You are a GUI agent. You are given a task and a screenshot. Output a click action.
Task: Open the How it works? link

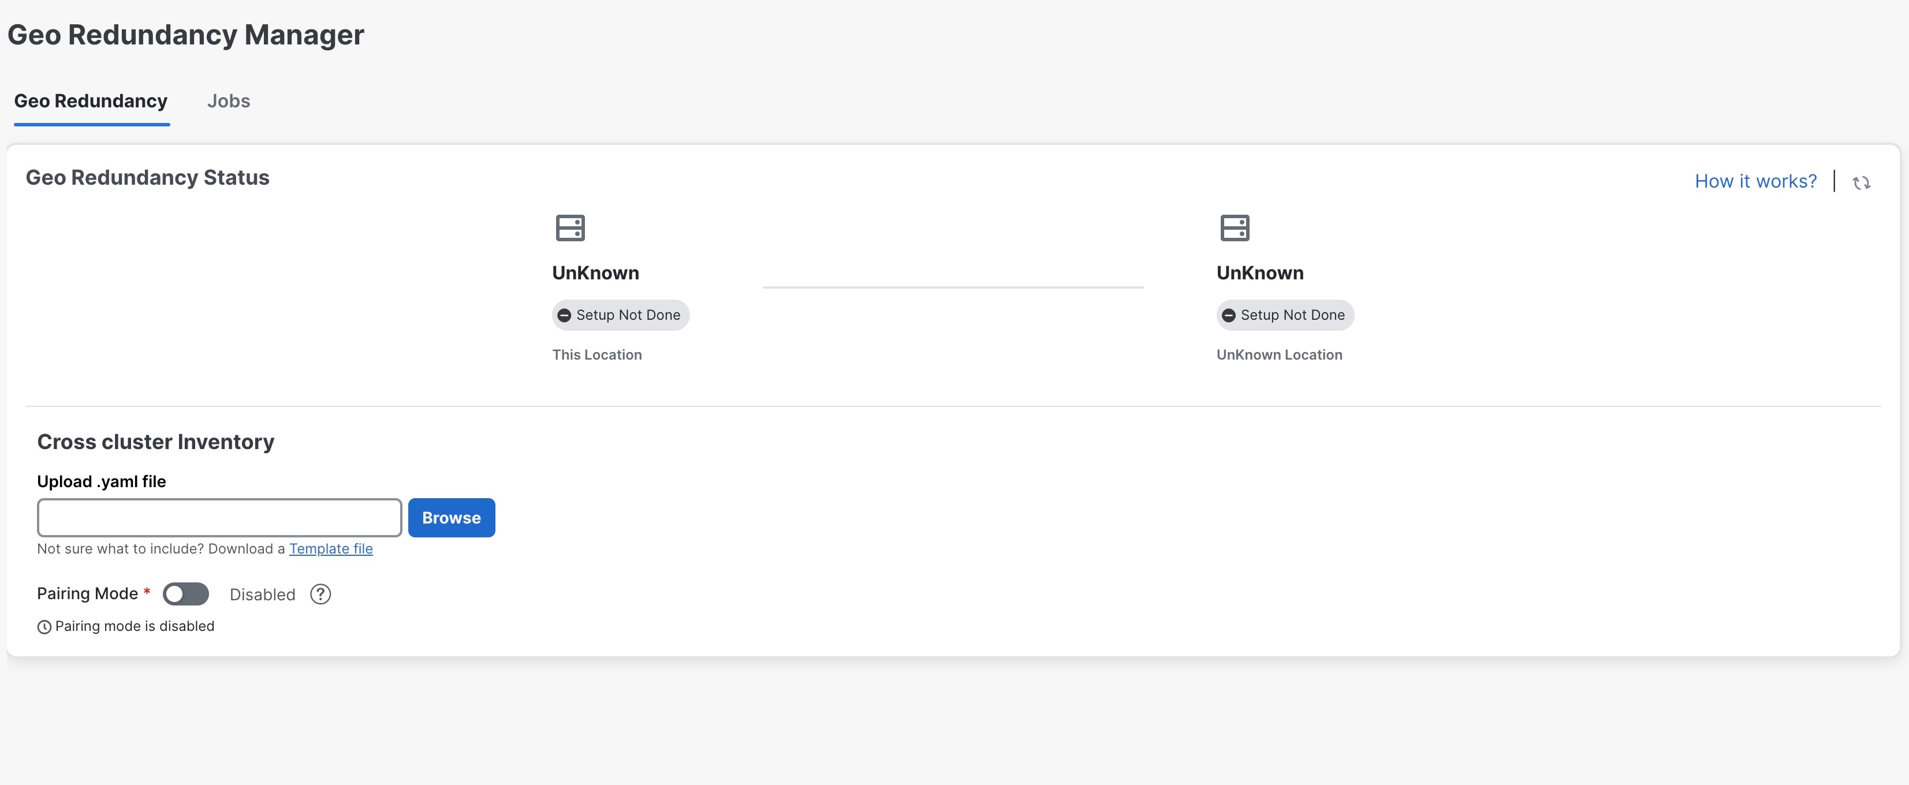point(1755,181)
